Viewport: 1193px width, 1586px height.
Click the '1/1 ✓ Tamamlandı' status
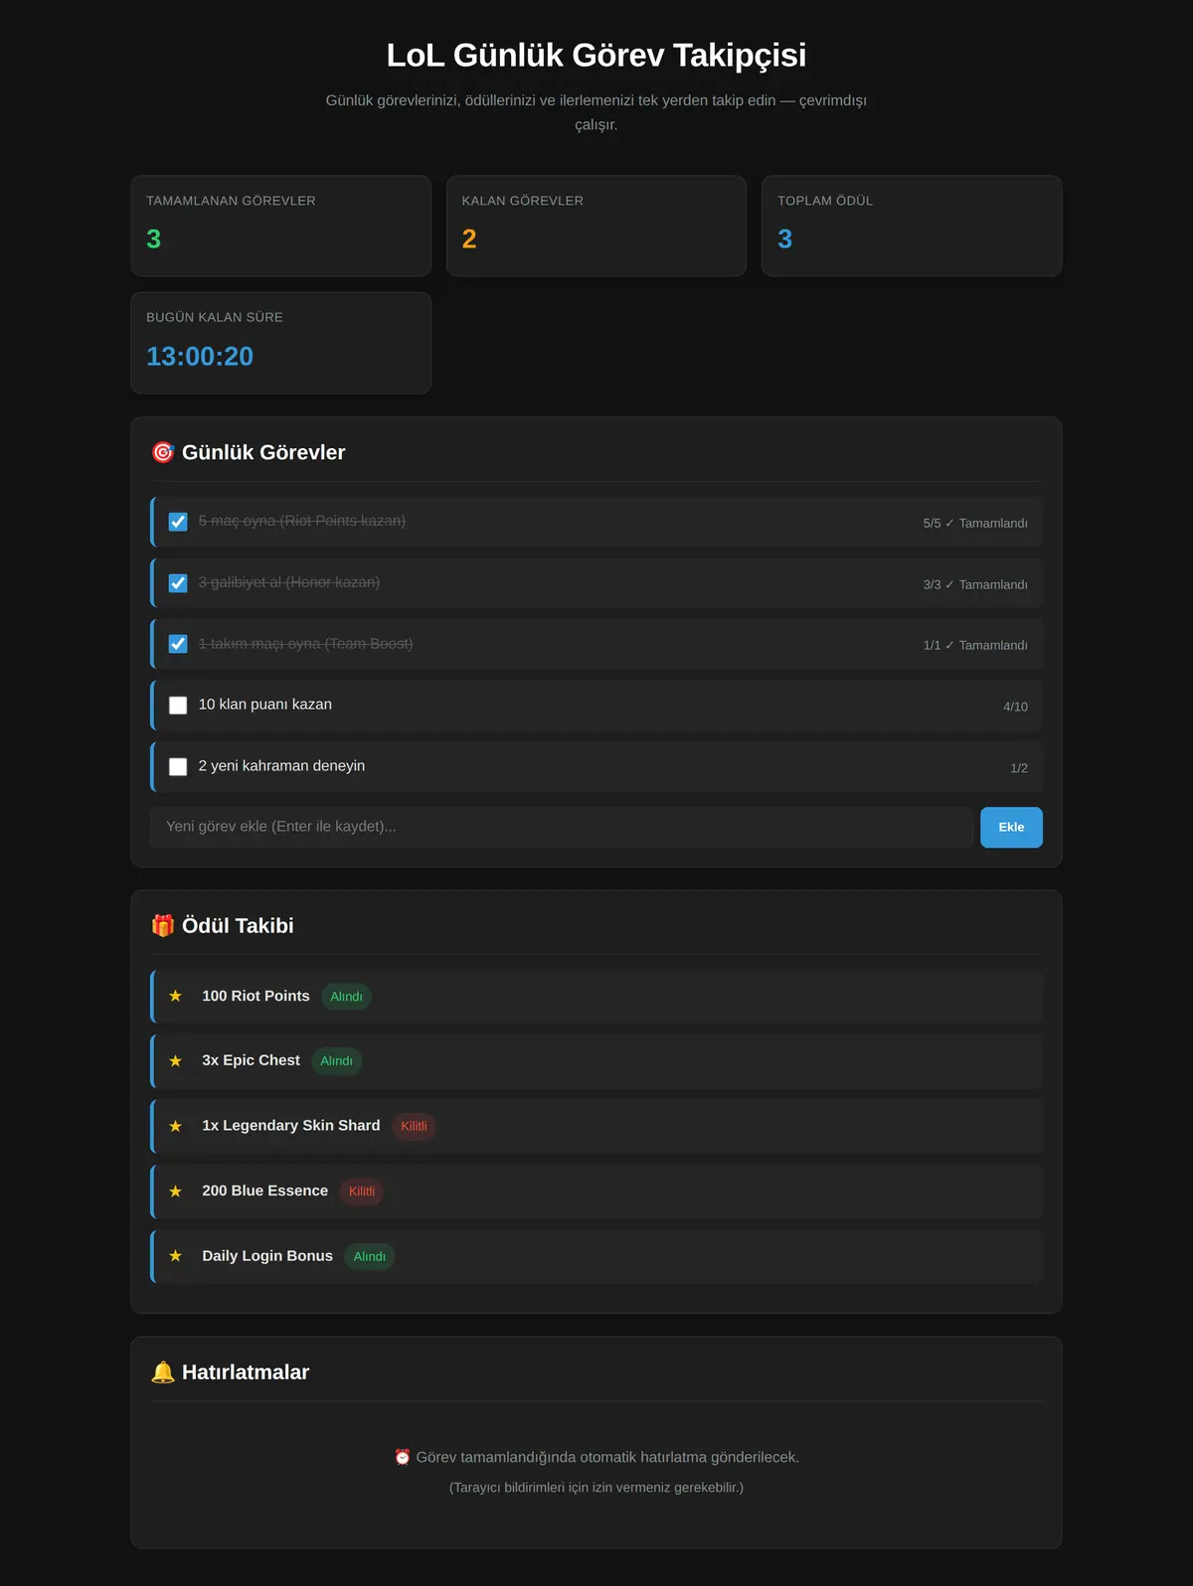[975, 645]
